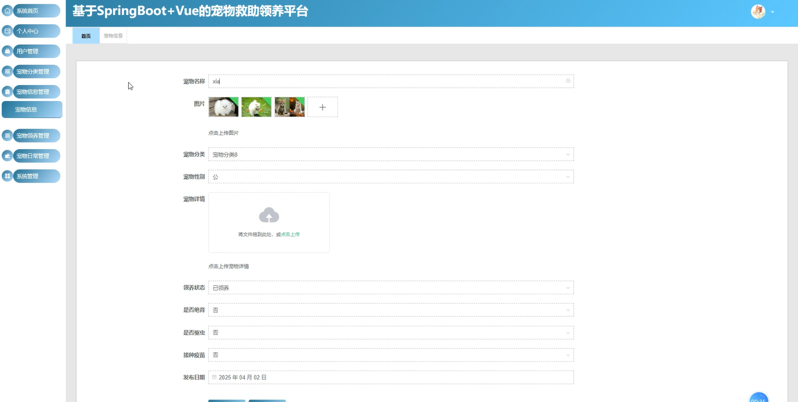Click the plus button to add an image
Image resolution: width=798 pixels, height=402 pixels.
coord(322,107)
